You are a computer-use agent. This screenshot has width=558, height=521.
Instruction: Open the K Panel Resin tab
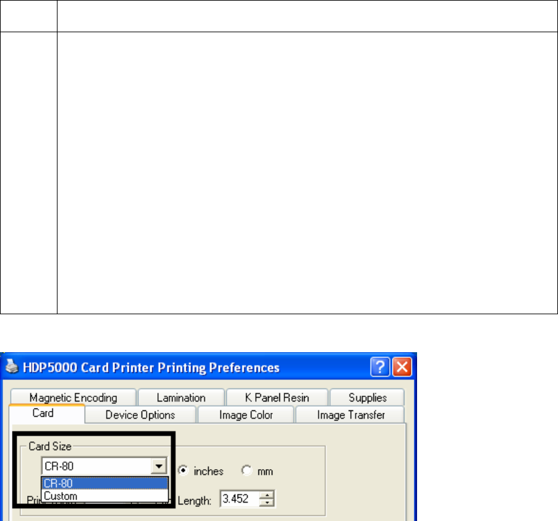pyautogui.click(x=277, y=397)
